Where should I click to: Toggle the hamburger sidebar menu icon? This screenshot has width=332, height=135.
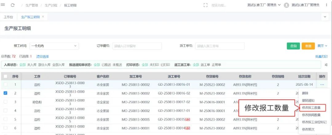(3, 5)
